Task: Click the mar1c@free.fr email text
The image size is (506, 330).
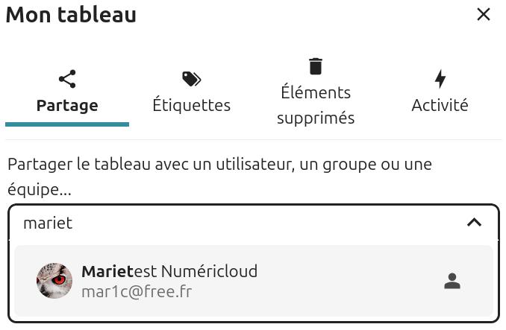Action: coord(137,291)
